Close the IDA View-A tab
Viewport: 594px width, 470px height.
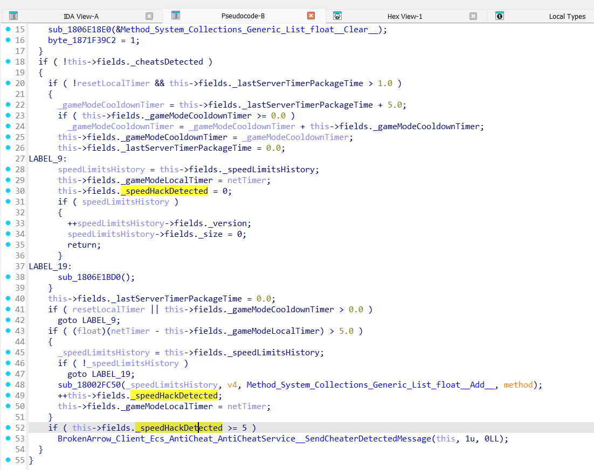click(x=149, y=16)
